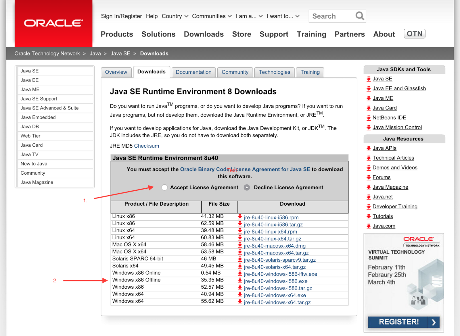This screenshot has height=336, width=460.
Task: Select Decline License Agreement
Action: click(247, 187)
